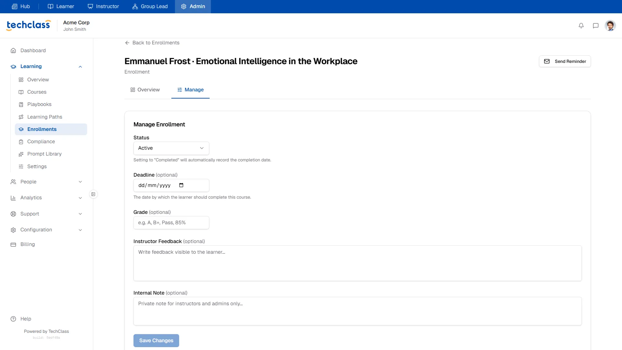This screenshot has width=622, height=350.
Task: Open the user profile avatar
Action: pyautogui.click(x=610, y=26)
